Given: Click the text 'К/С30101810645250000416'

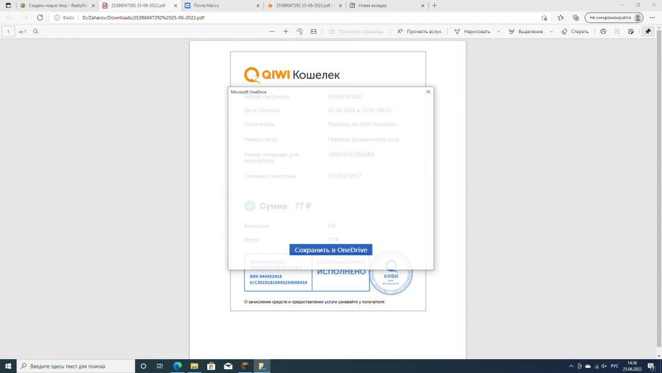Looking at the screenshot, I should [278, 282].
